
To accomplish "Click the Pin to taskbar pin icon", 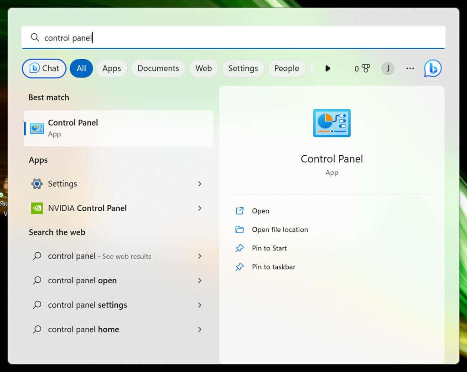I will pyautogui.click(x=239, y=267).
